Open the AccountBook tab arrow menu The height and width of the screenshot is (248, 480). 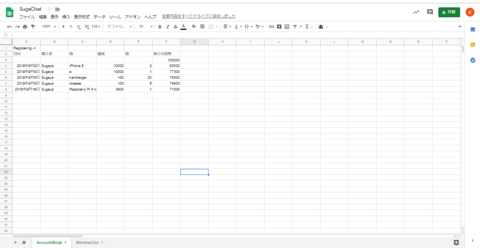point(66,242)
